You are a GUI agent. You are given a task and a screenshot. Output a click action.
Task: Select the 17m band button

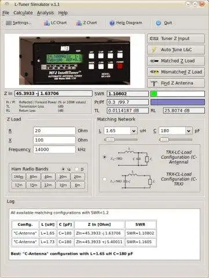coord(19,185)
